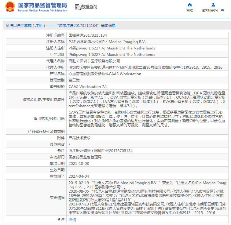Click the 适用范围/预期用途 row label
This screenshot has height=225, width=231.
(49, 119)
